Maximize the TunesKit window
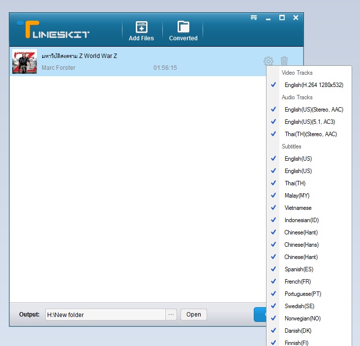Viewport: 360px width, 346px height. [282, 18]
